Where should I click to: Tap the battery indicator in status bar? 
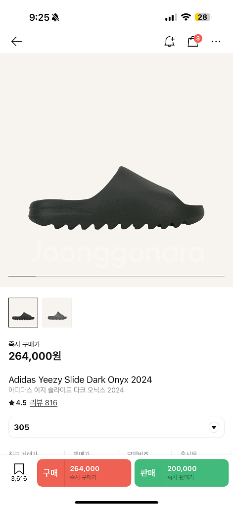[x=203, y=17]
